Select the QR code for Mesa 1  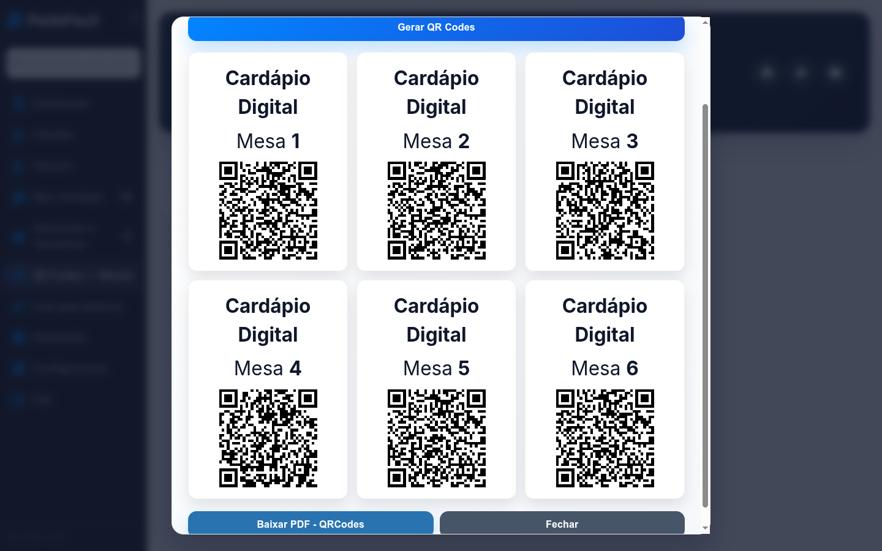pos(268,211)
